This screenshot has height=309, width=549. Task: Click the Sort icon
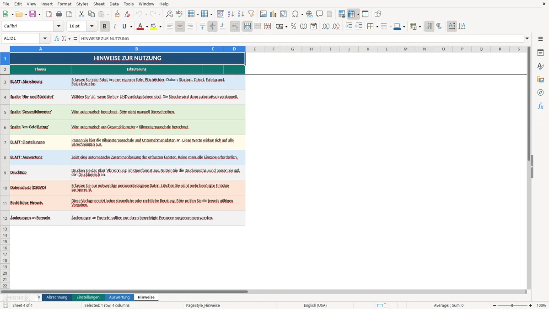pyautogui.click(x=221, y=14)
